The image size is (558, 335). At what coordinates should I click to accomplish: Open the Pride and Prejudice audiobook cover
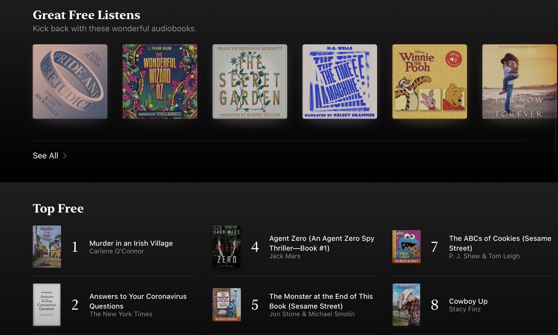point(70,81)
